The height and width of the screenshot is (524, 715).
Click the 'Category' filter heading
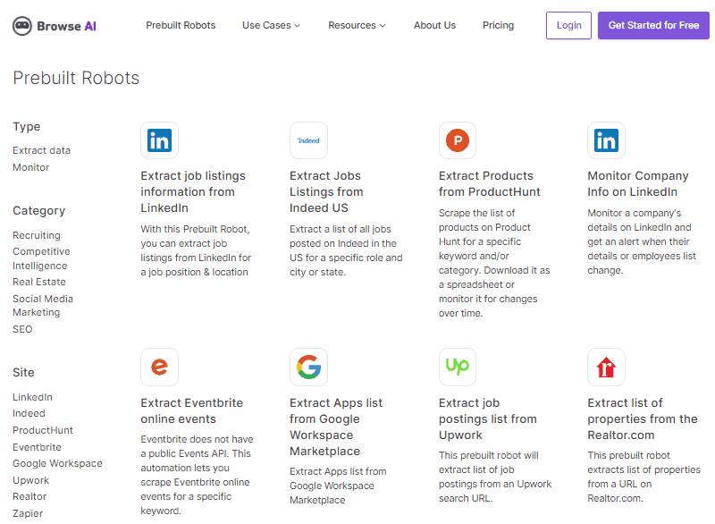(x=38, y=211)
